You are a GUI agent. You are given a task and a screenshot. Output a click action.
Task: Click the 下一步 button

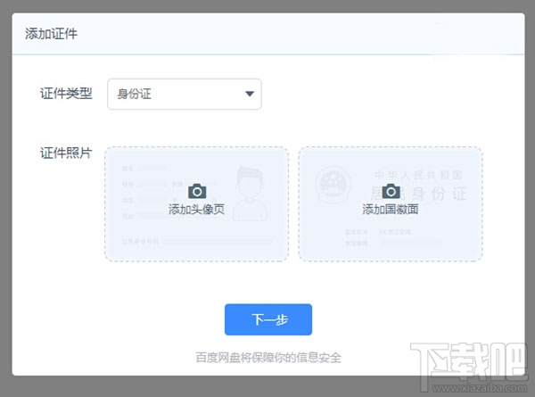268,319
